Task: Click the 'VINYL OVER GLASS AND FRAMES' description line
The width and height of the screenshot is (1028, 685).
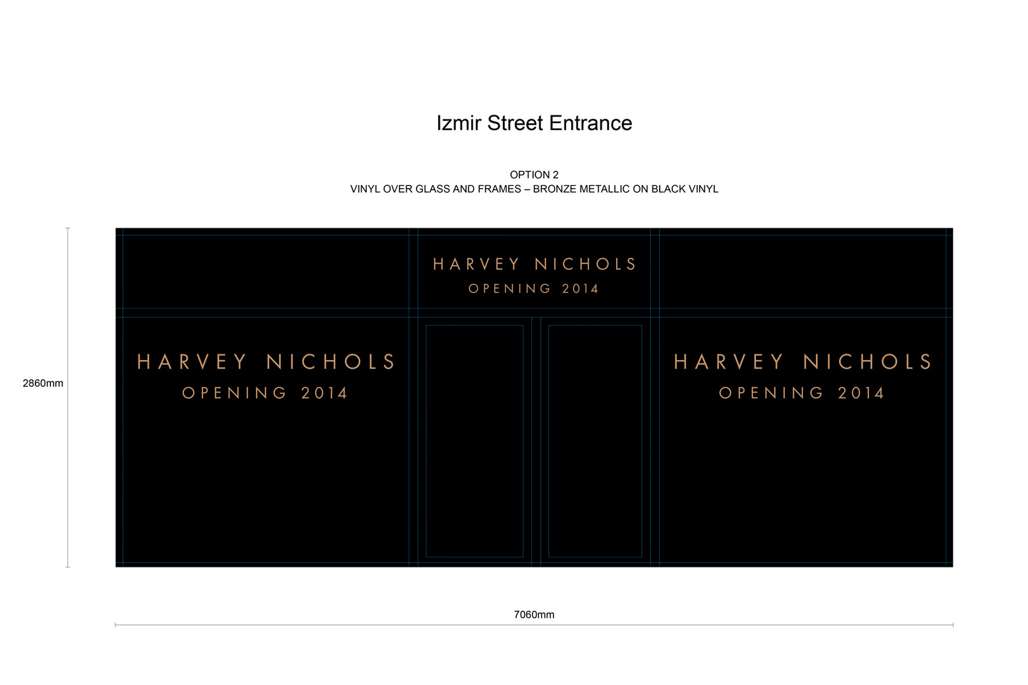Action: (534, 189)
